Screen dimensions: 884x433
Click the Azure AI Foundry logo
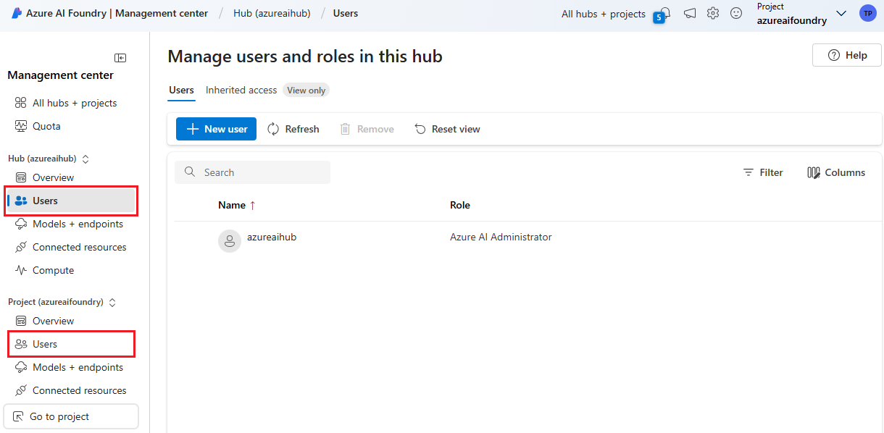[17, 13]
